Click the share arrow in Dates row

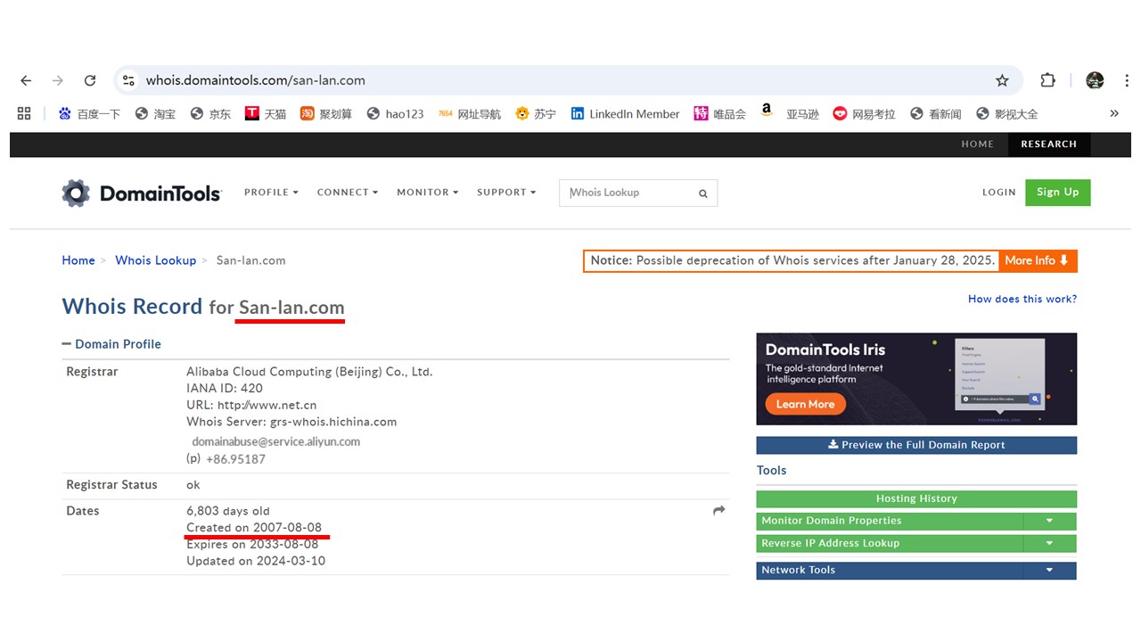pos(719,511)
